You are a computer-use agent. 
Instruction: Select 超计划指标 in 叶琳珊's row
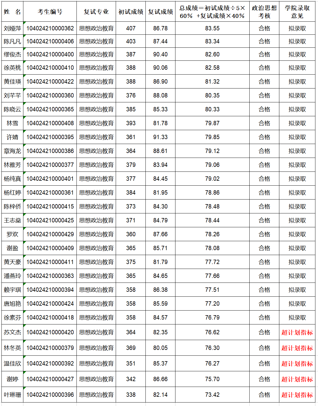pos(297,395)
